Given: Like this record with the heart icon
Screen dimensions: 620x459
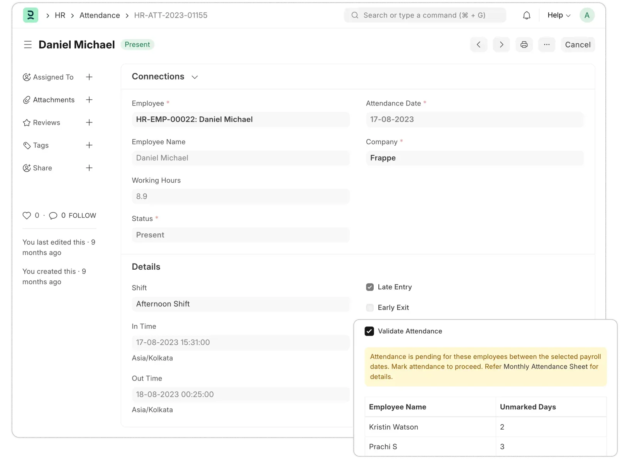Looking at the screenshot, I should [x=26, y=215].
